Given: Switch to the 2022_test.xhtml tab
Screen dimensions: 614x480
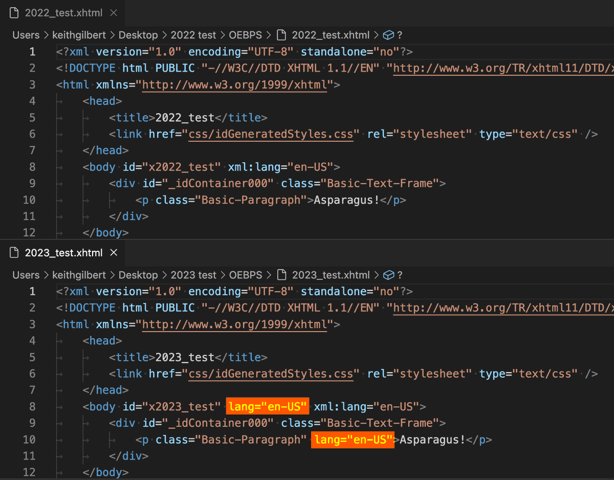Looking at the screenshot, I should coord(63,13).
